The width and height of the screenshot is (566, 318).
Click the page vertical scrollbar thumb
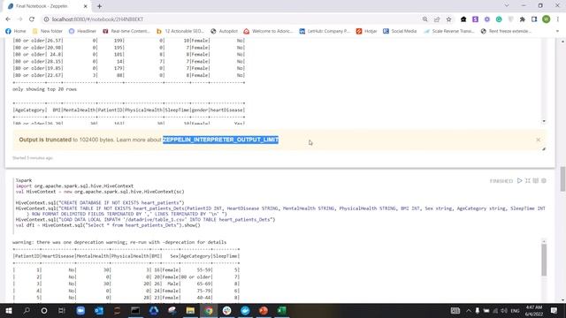click(x=562, y=178)
